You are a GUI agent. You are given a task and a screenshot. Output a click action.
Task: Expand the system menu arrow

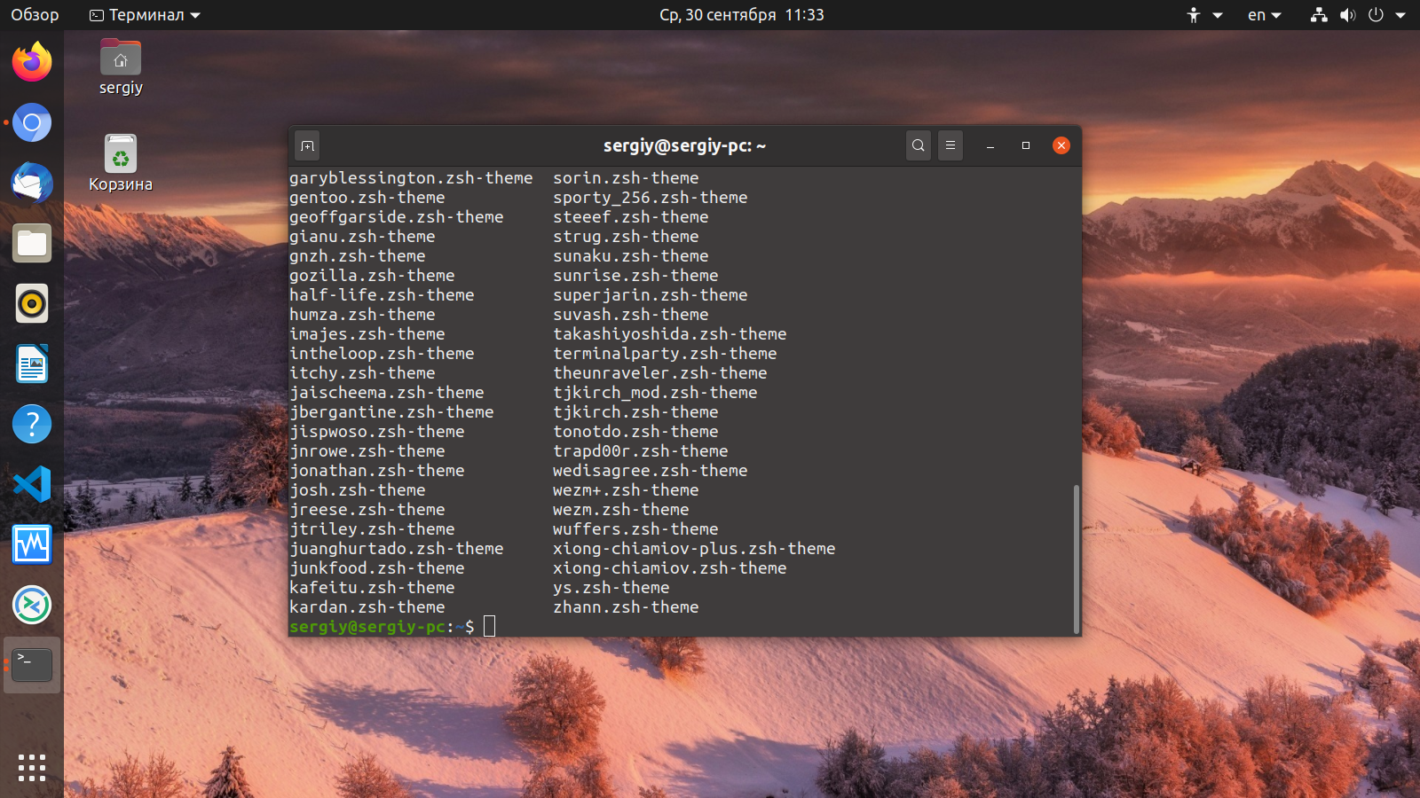coord(1400,15)
